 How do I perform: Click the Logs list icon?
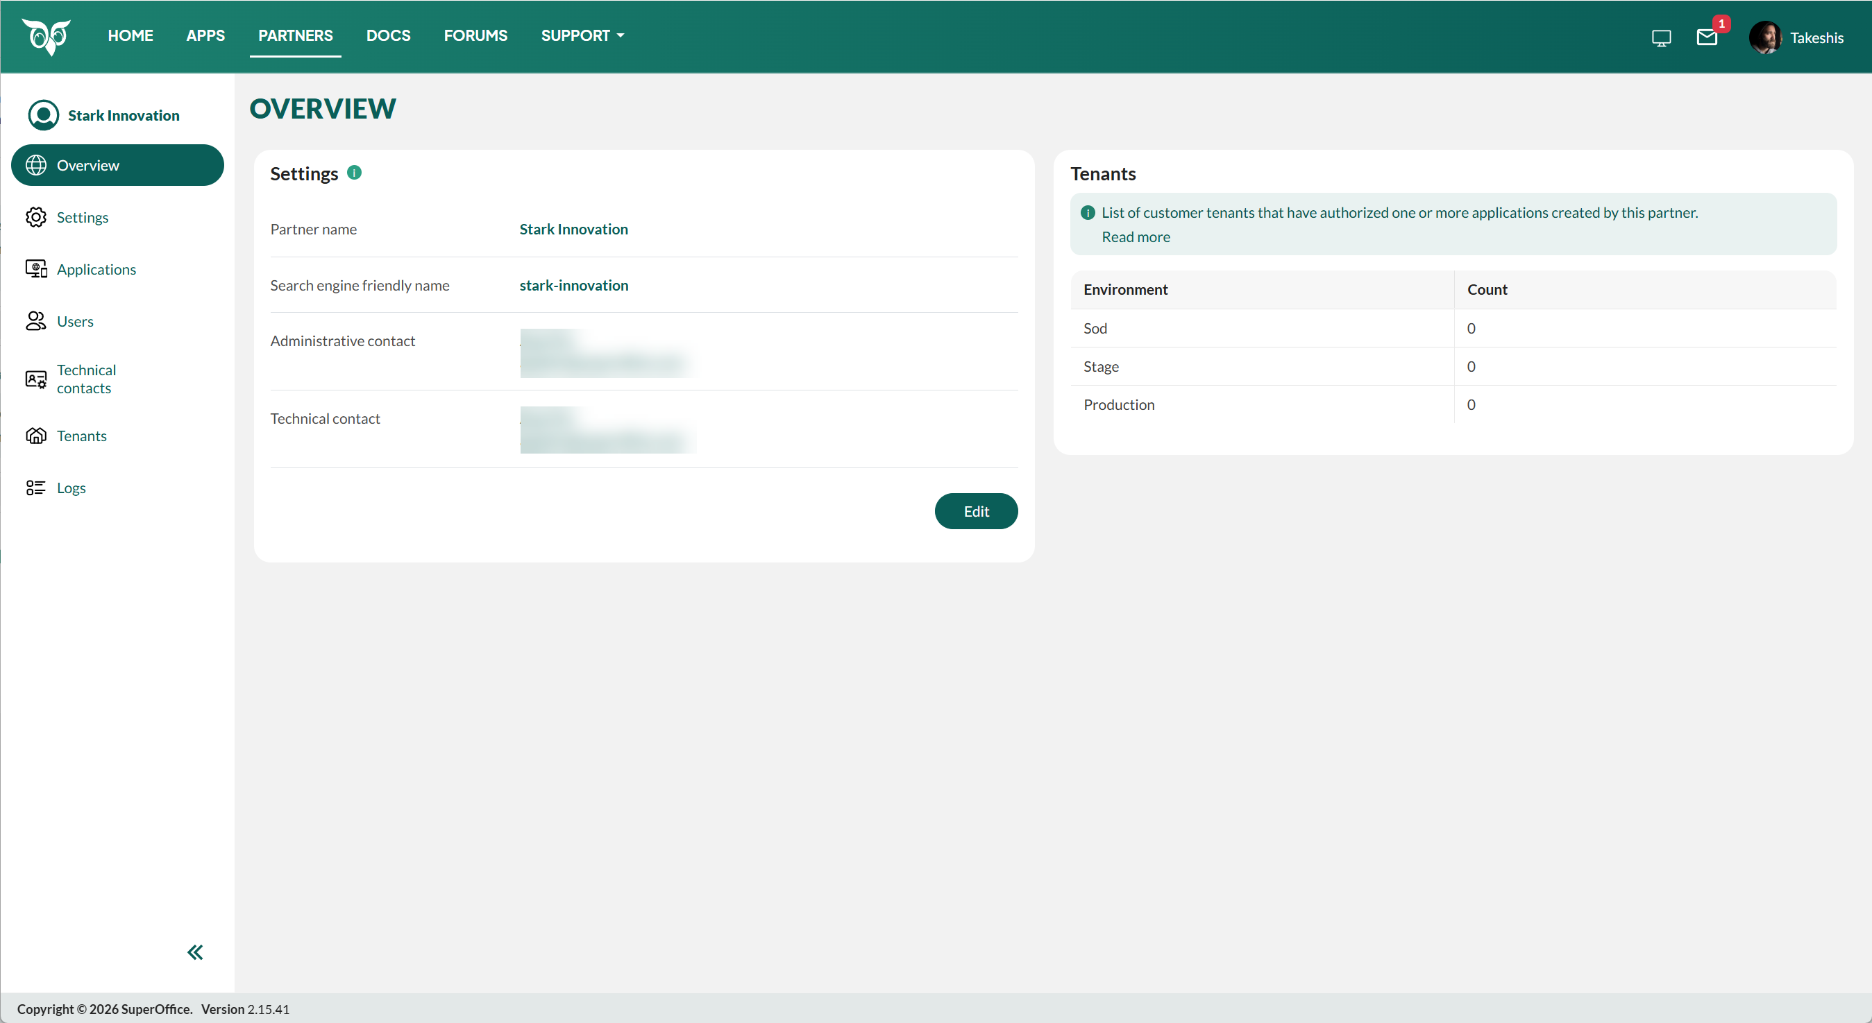pyautogui.click(x=35, y=488)
